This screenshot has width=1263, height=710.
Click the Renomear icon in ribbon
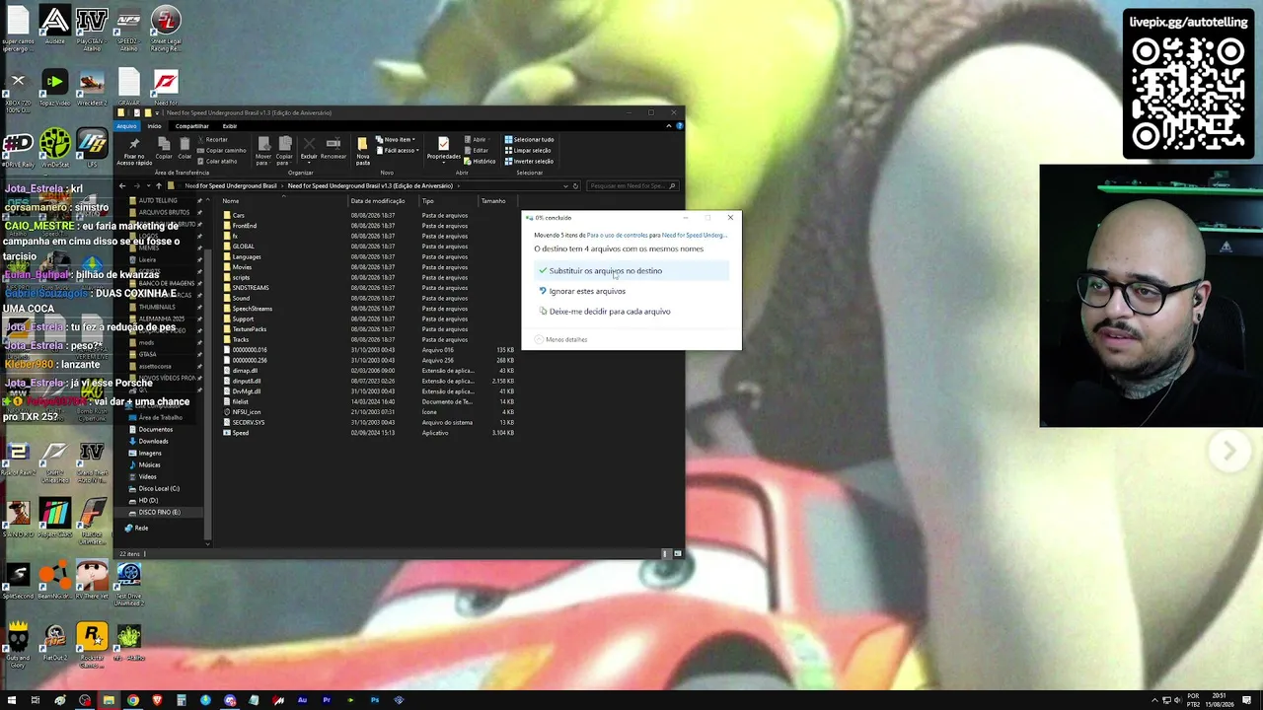pyautogui.click(x=334, y=144)
